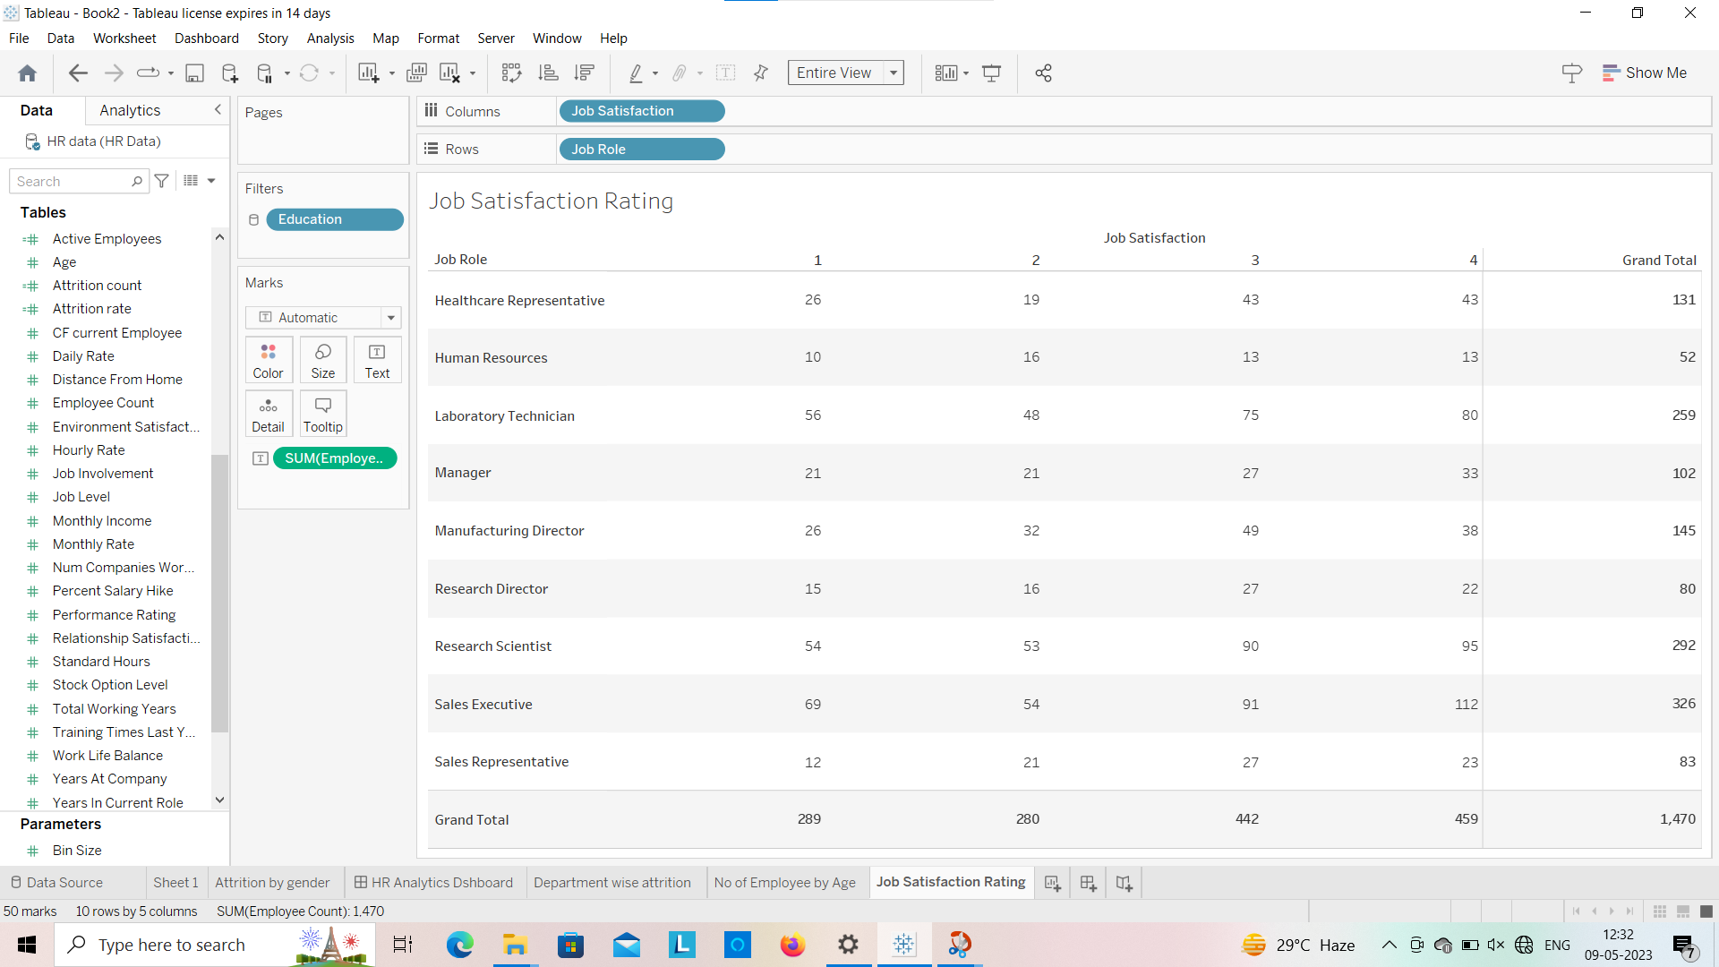Click the New Worksheet tab icon
Screen dimensions: 1719x967
point(1053,884)
